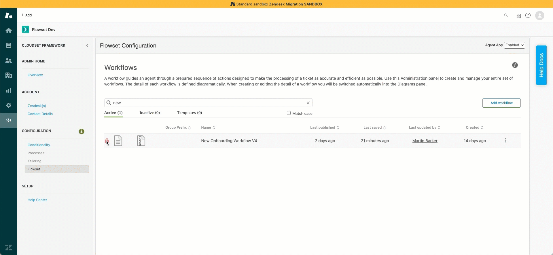The width and height of the screenshot is (553, 255).
Task: Open the three-dot menu for New Onboarding Workflow V4
Action: 505,140
